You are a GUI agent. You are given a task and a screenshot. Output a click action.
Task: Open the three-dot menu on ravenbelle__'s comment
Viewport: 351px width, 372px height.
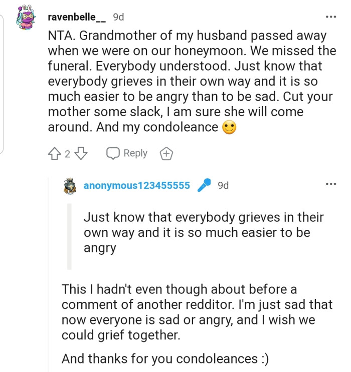coord(331,17)
